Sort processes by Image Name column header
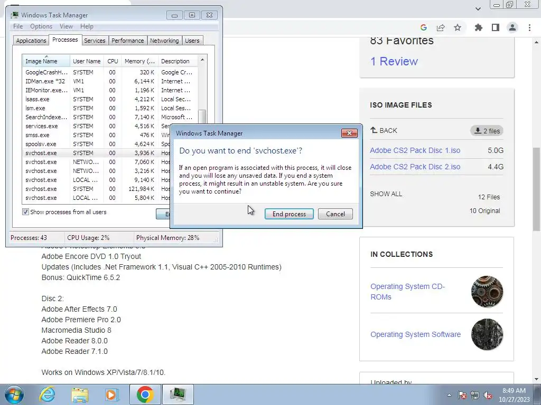Viewport: 541px width, 405px height. coord(46,61)
